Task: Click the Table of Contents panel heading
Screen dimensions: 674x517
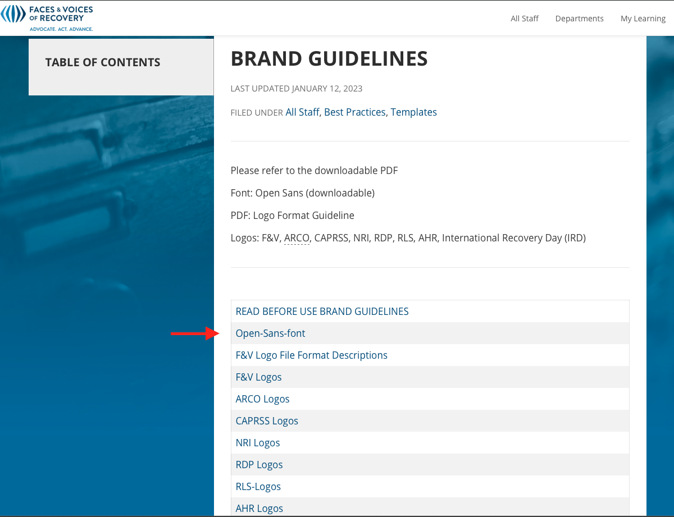Action: point(103,62)
